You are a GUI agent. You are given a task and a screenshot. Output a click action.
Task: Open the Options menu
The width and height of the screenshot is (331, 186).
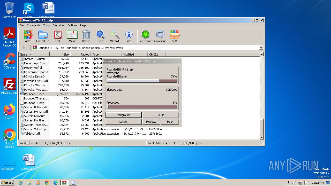[x=72, y=25]
